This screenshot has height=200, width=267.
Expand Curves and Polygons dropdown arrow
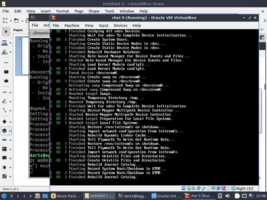coord(10,102)
